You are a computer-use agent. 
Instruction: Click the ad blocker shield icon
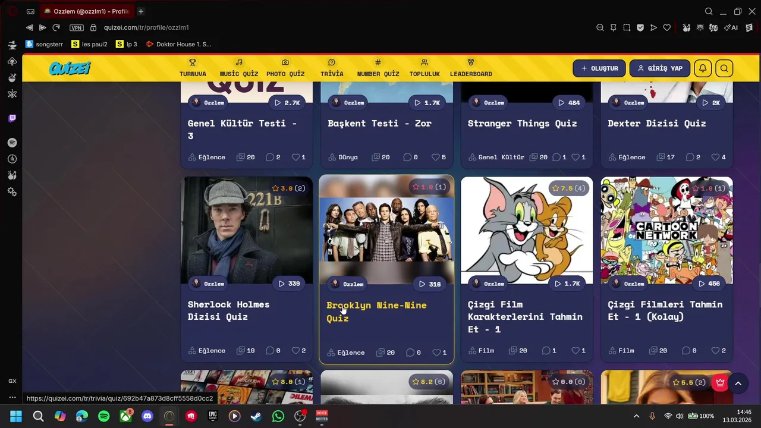(640, 27)
